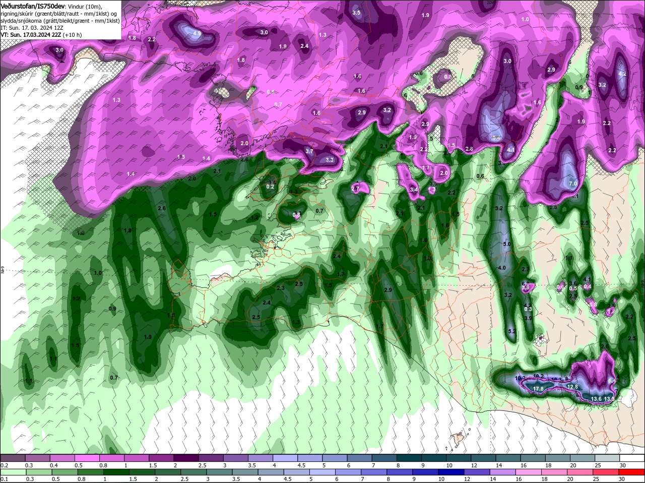Pick the snow legend swatch above the 25 label
Image resolution: width=645 pixels, height=483 pixels.
pyautogui.click(x=607, y=458)
